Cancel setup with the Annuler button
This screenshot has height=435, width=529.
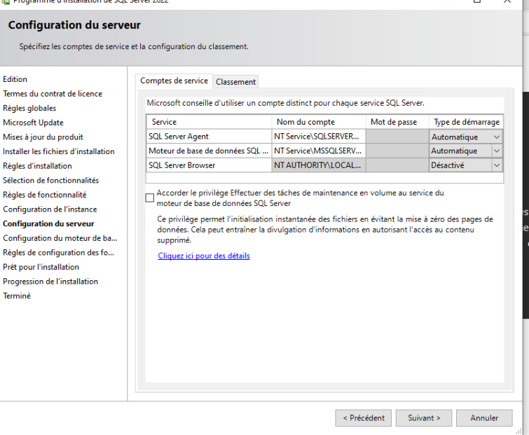[x=484, y=417]
